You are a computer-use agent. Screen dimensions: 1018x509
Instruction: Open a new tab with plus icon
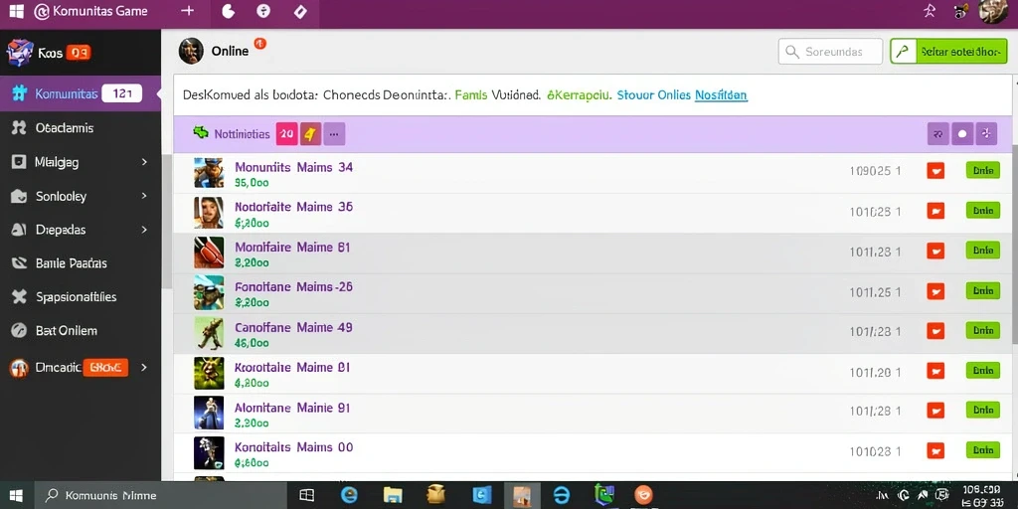188,11
